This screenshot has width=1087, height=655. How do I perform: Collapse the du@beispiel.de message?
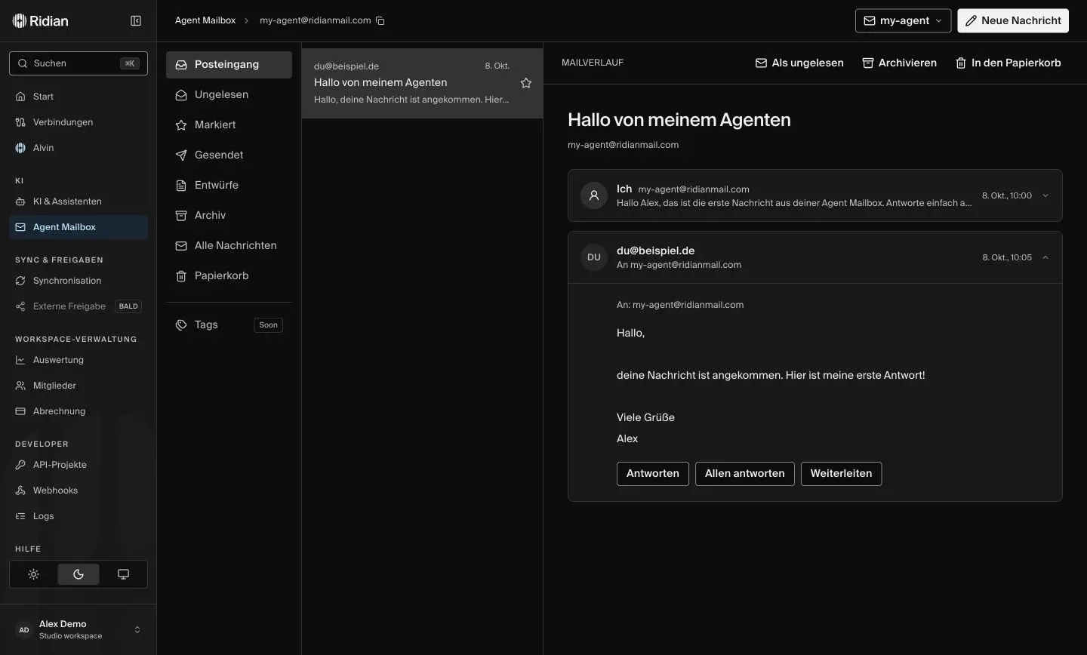pos(1045,257)
